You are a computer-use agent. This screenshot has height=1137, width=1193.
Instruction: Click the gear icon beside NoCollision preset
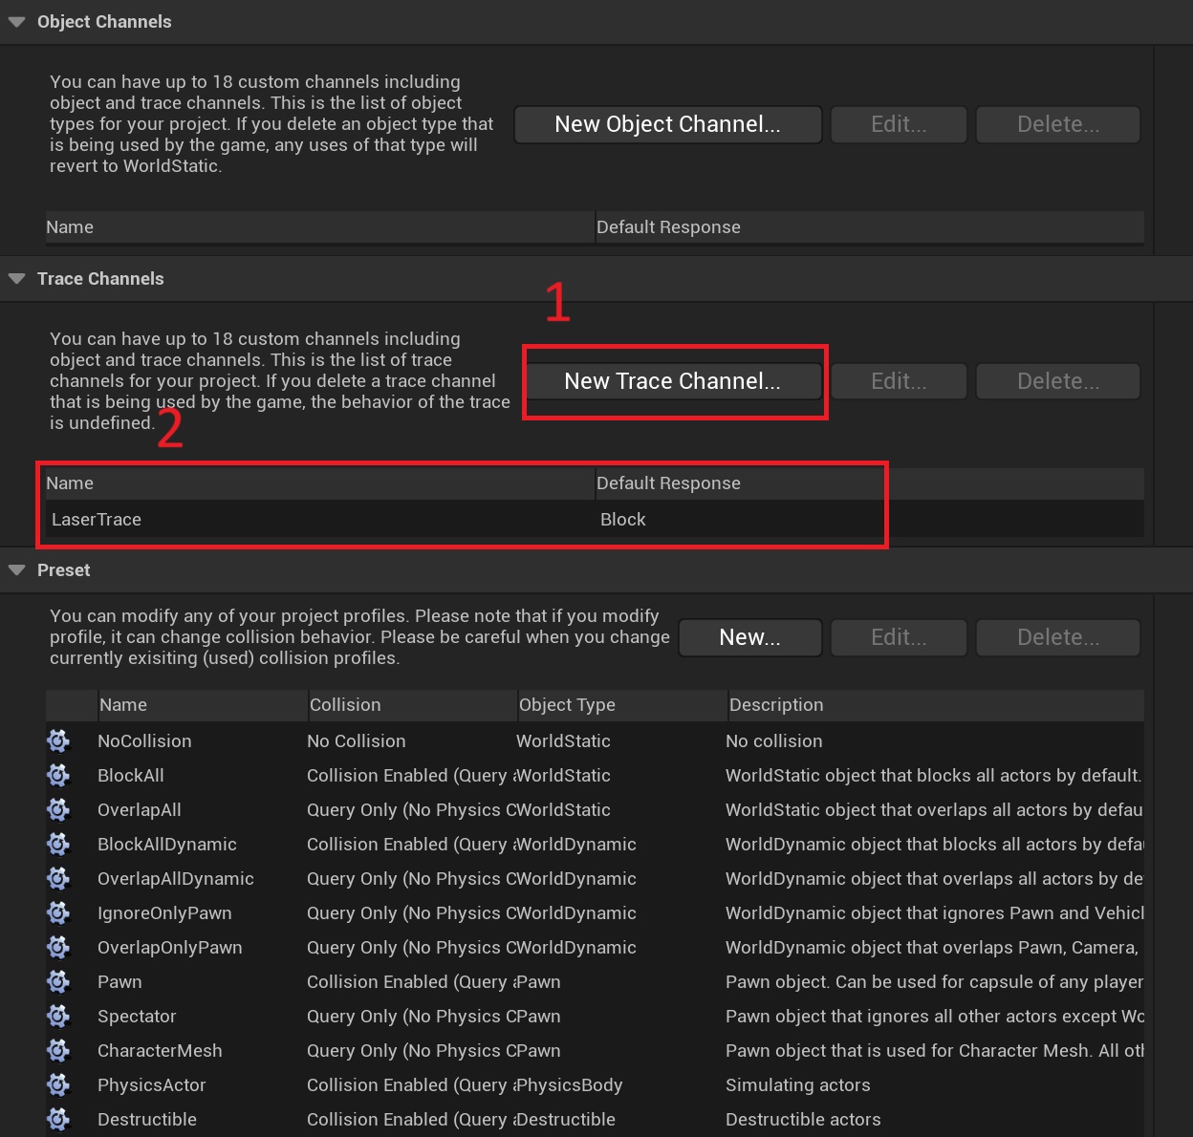click(58, 740)
